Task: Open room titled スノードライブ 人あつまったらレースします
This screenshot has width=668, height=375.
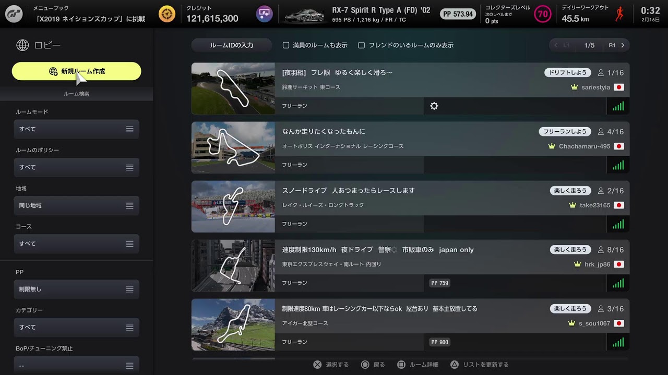Action: tap(348, 191)
